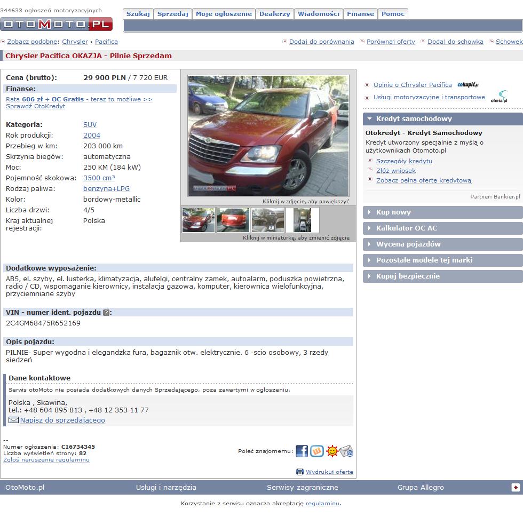Image resolution: width=523 pixels, height=517 pixels.
Task: Send the listing to a friend by email icon
Action: [x=346, y=451]
